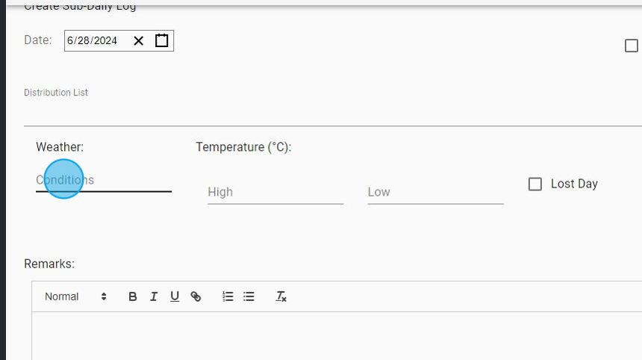Click the High temperature field
The image size is (642, 360).
pos(275,192)
